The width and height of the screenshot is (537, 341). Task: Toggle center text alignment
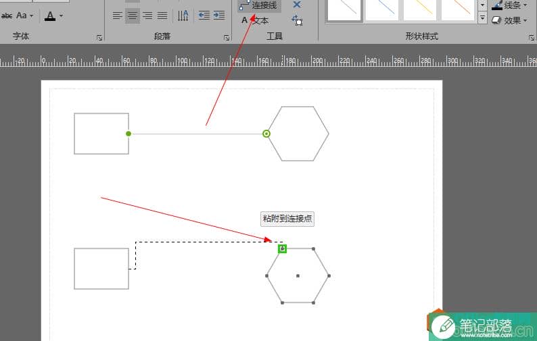coord(133,16)
